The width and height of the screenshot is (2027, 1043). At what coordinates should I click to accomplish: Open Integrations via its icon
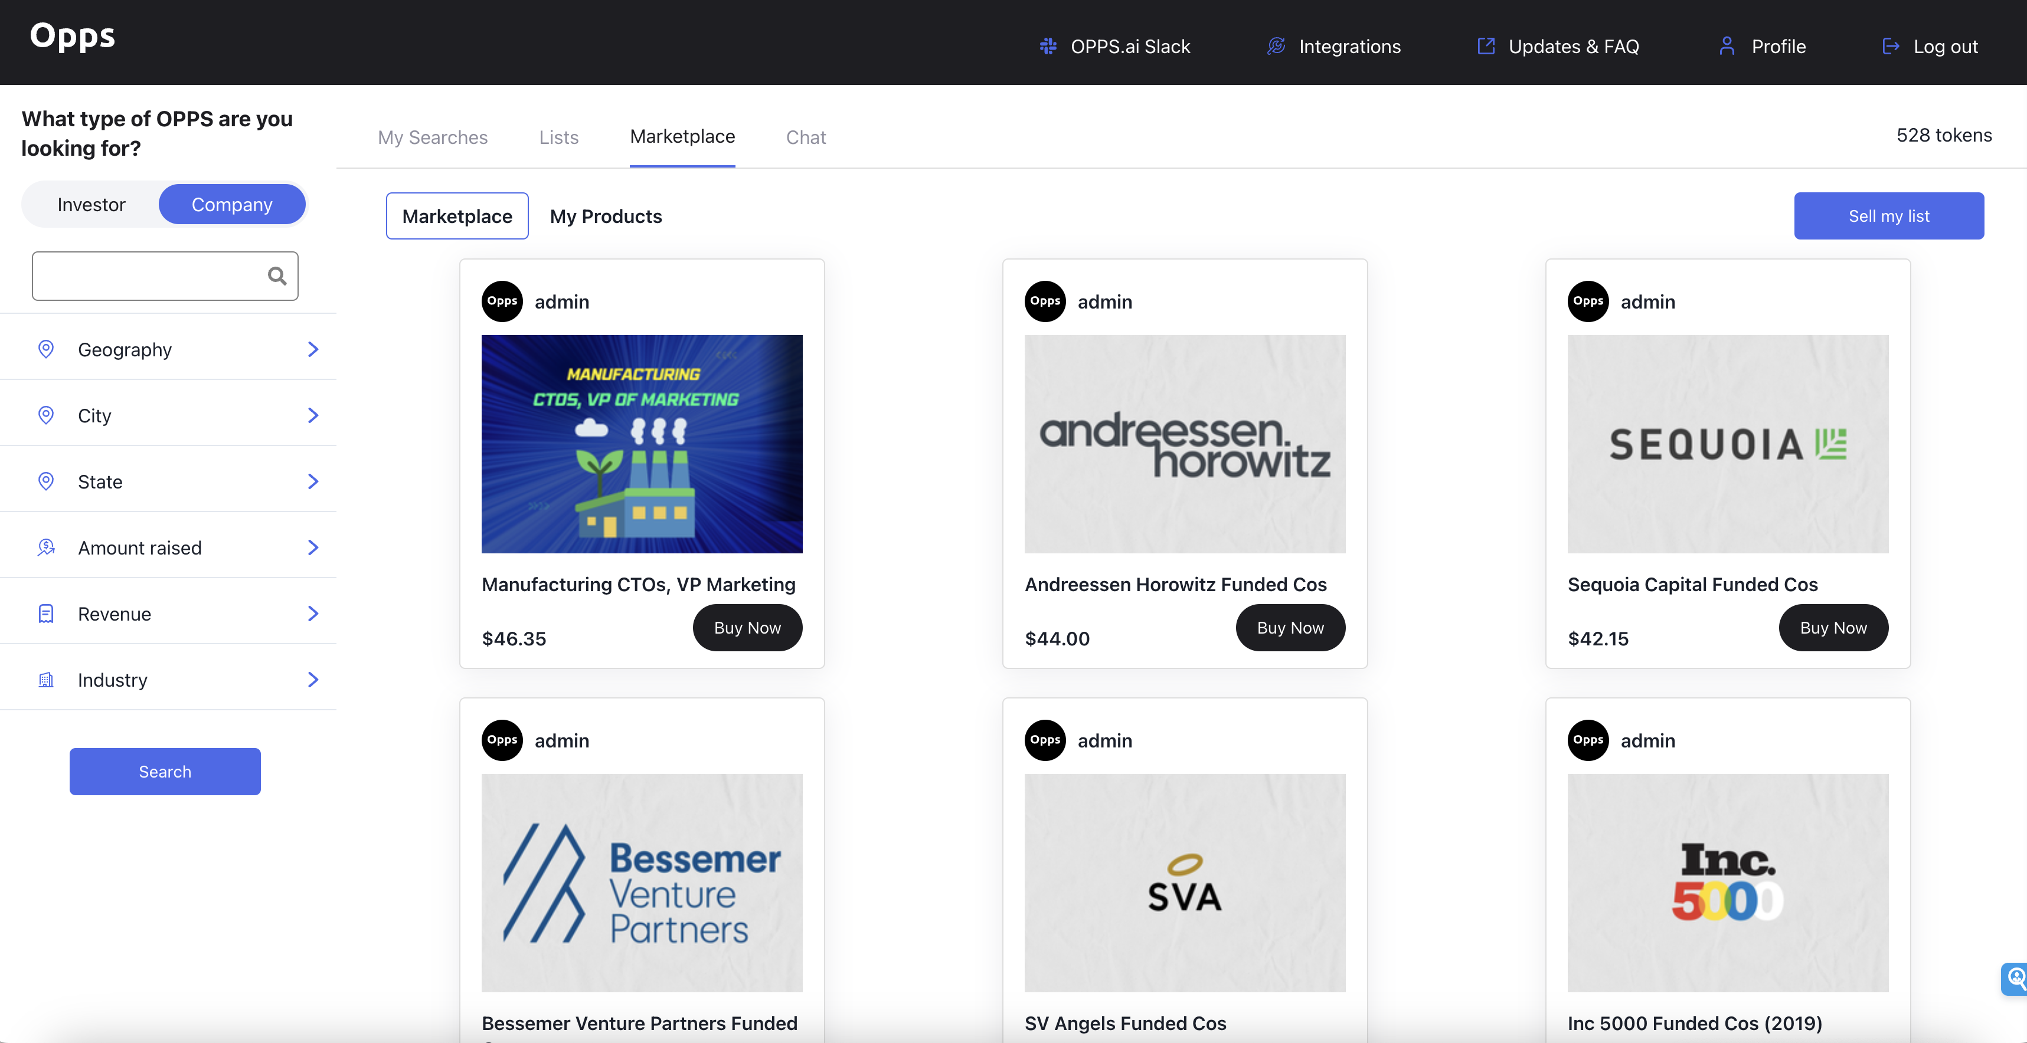1275,45
